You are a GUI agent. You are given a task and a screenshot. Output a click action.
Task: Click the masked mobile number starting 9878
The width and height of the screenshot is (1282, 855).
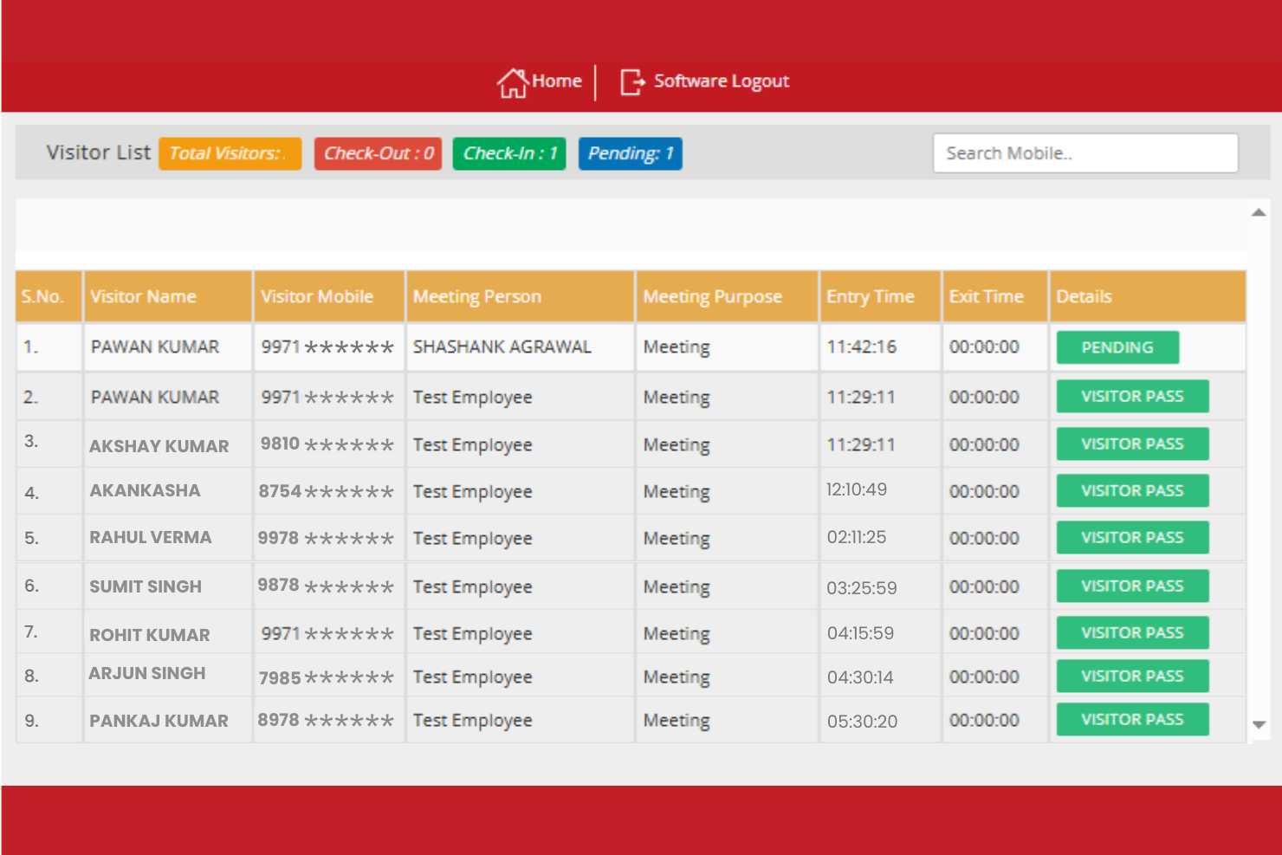(x=326, y=586)
